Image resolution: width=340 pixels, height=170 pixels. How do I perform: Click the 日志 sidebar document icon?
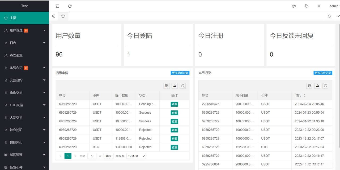[6, 43]
